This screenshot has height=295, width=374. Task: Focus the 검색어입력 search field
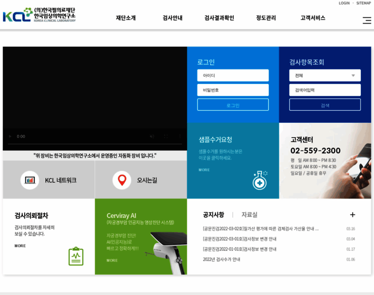(325, 90)
